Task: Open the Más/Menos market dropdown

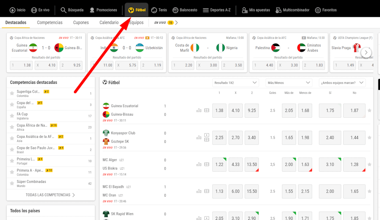Action: (289, 83)
